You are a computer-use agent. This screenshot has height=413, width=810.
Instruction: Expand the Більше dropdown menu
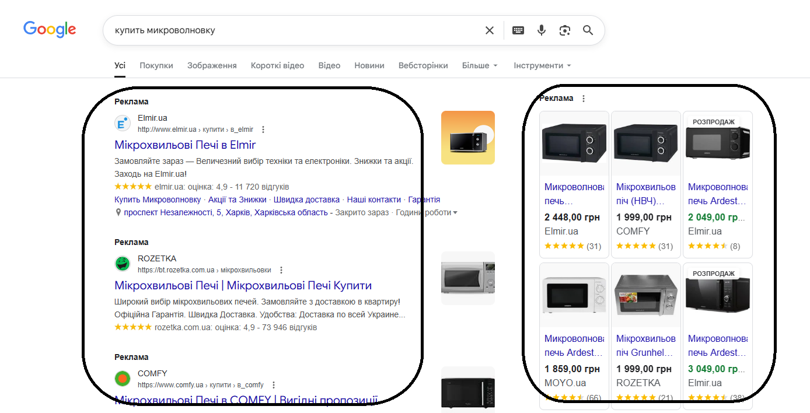pyautogui.click(x=480, y=65)
